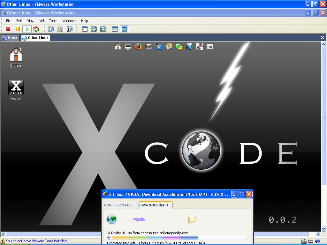327x245 pixels.
Task: Open the Windows menu
Action: (x=69, y=21)
